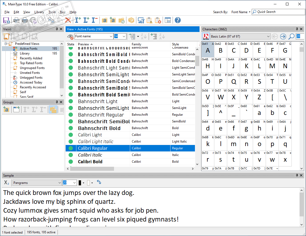Click the State column header
306x236 pixels.
coord(71,44)
